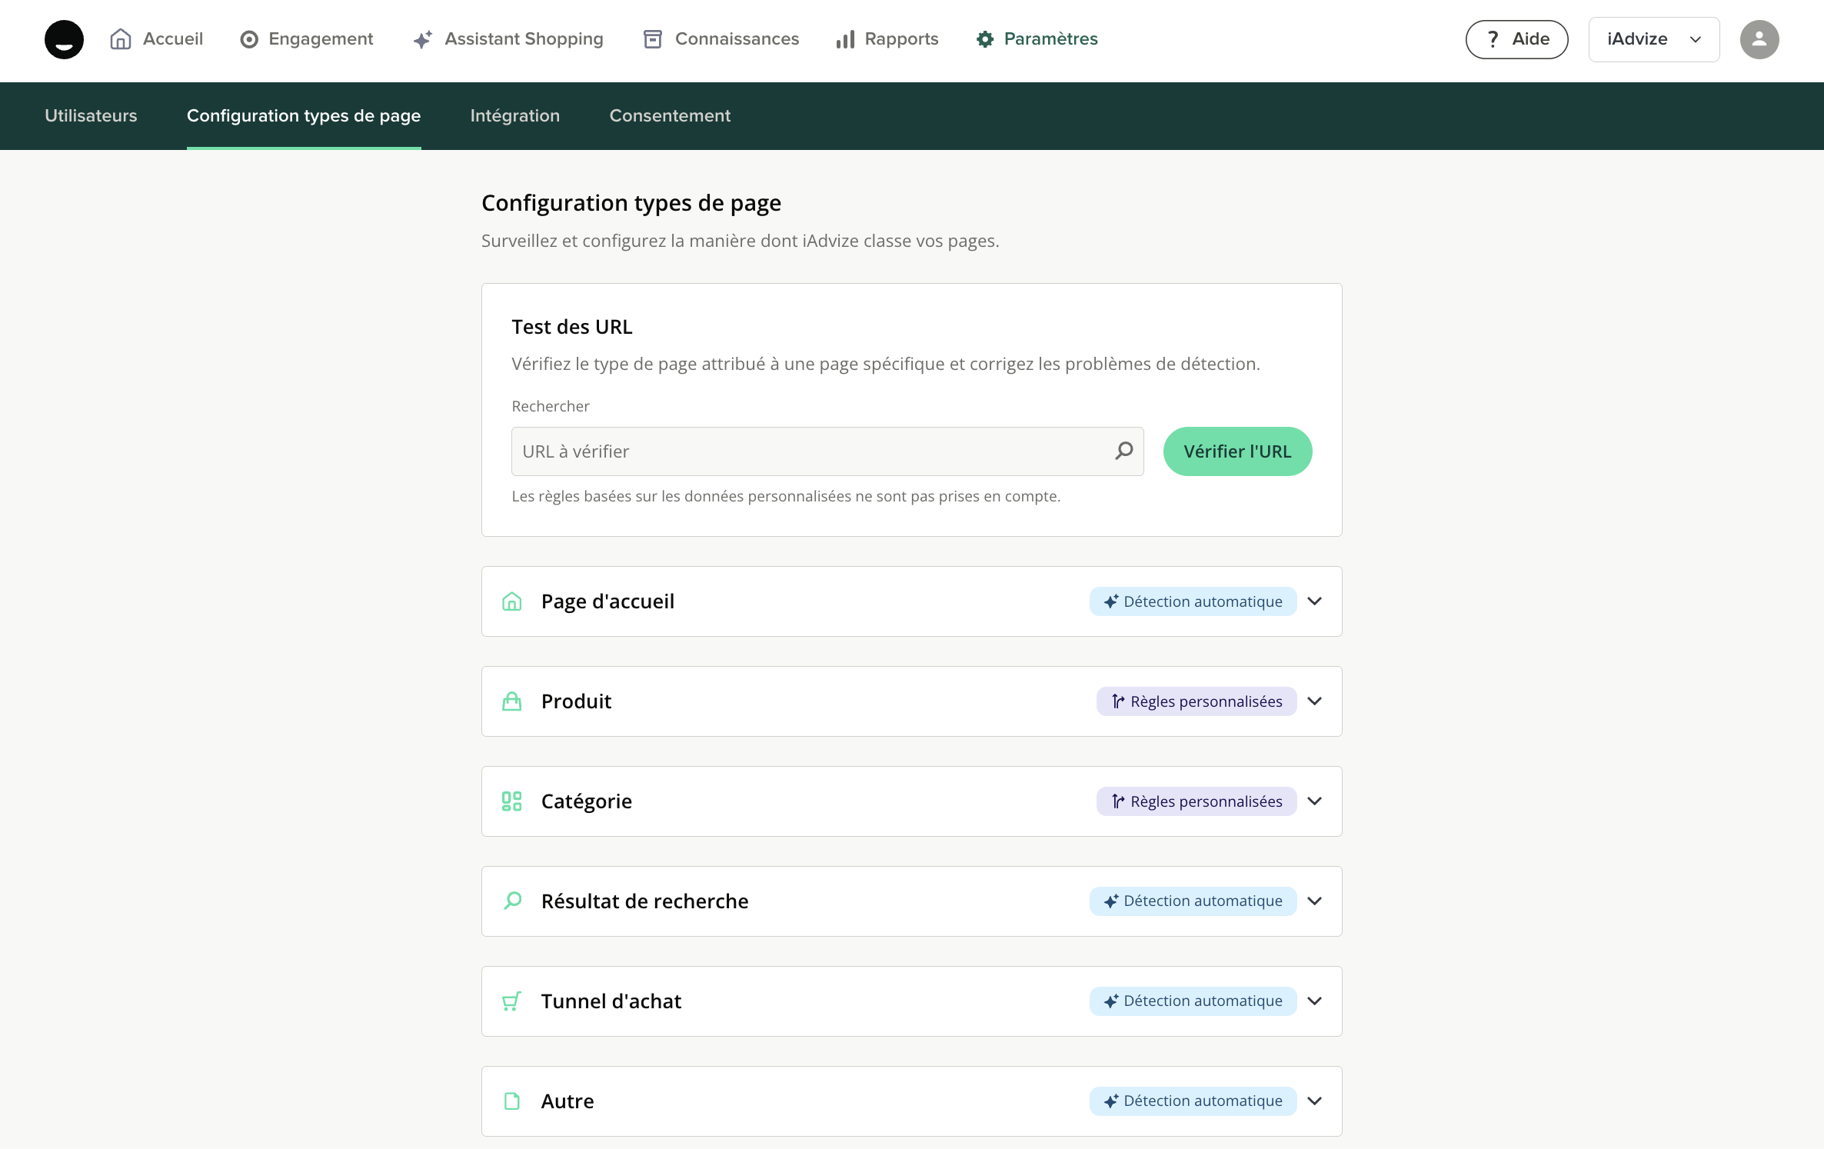Switch to the Intégration tab
1824x1149 pixels.
click(x=514, y=115)
